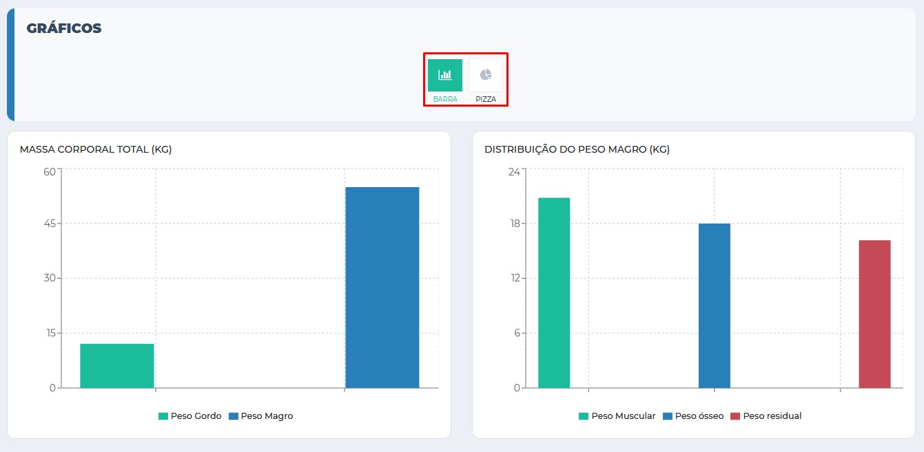Viewport: 924px width, 452px height.
Task: Click the Massa Corporal Total chart title
Action: coord(96,149)
